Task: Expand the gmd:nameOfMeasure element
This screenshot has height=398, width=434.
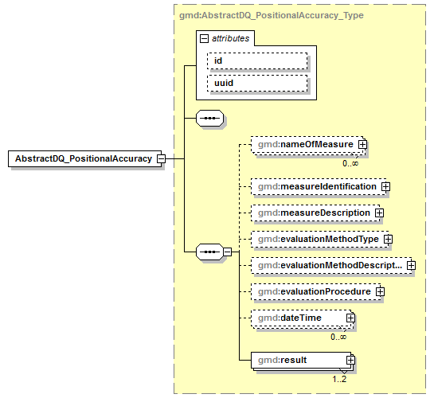Action: click(x=362, y=144)
